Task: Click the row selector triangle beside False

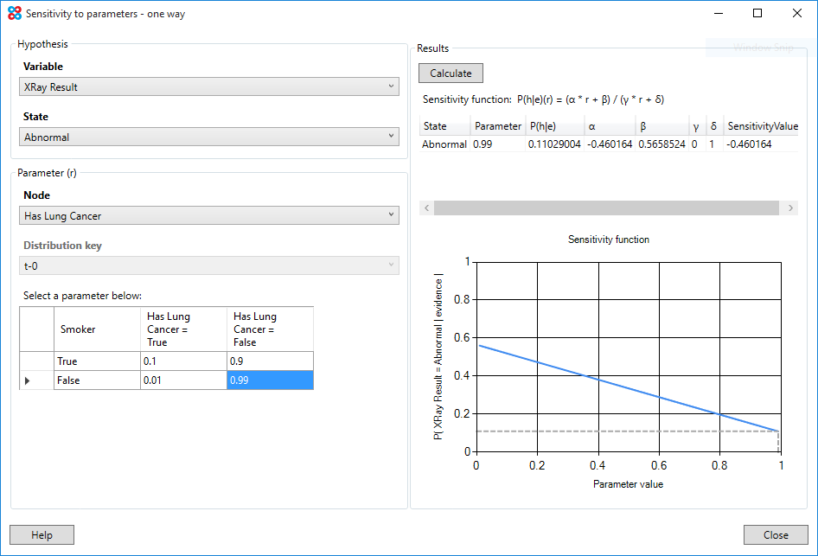Action: click(26, 380)
